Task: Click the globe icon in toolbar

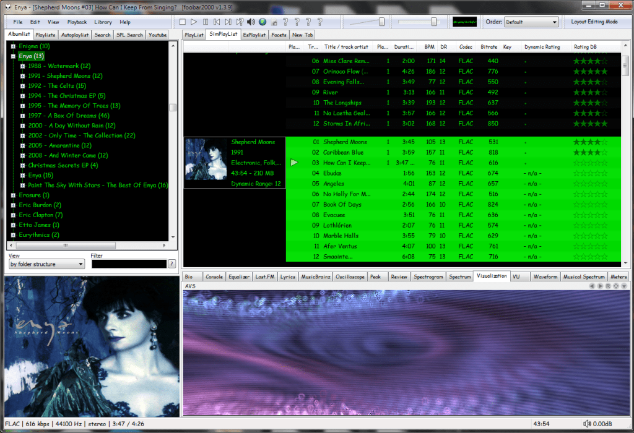Action: [x=263, y=22]
